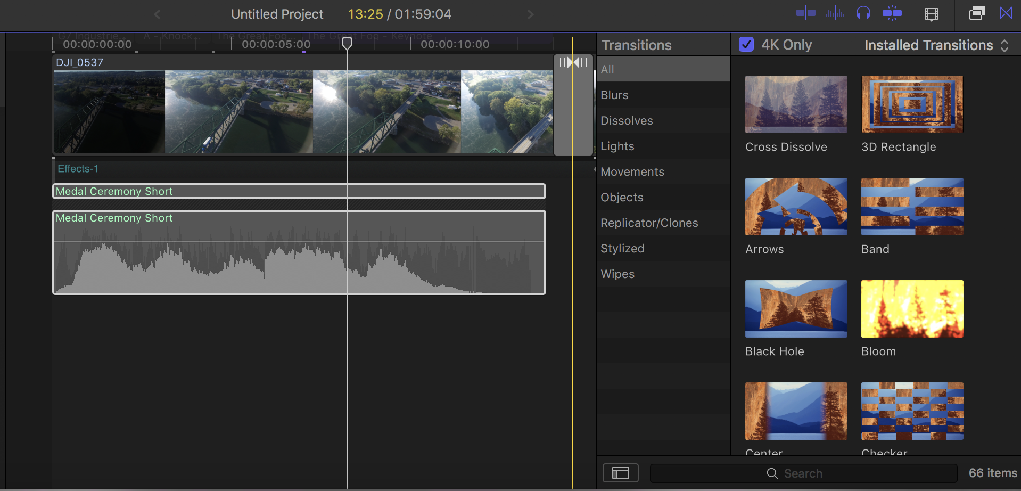Click the Untitled Project title

(x=277, y=14)
